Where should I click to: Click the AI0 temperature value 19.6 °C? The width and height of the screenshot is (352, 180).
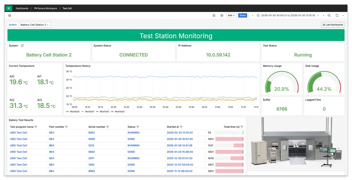click(x=19, y=82)
